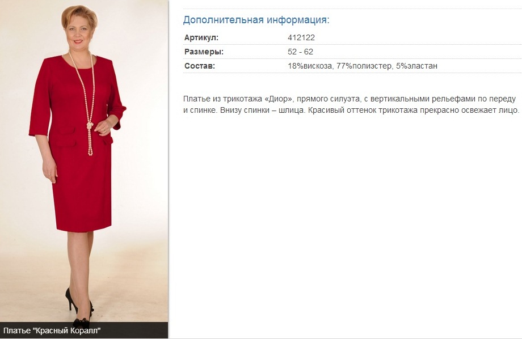Click the 18%вискоза text
The width and height of the screenshot is (522, 339).
tap(310, 66)
